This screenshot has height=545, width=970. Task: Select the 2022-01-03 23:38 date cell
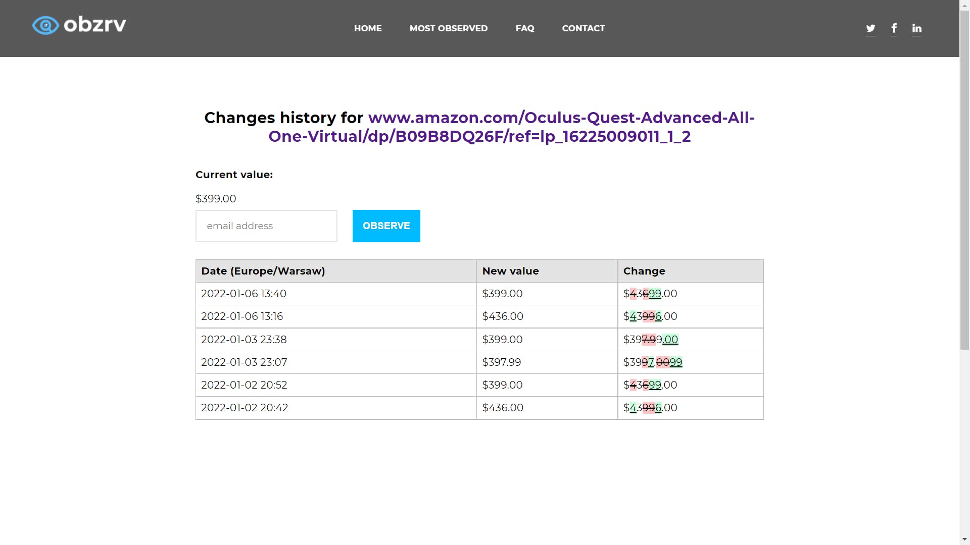point(336,340)
